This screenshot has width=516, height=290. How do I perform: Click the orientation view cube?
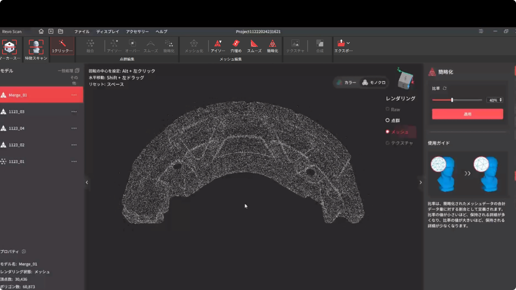tap(405, 79)
